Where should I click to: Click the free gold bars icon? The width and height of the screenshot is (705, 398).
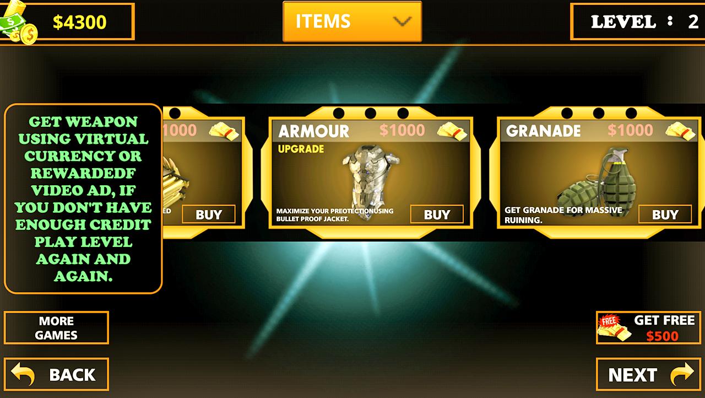[614, 328]
